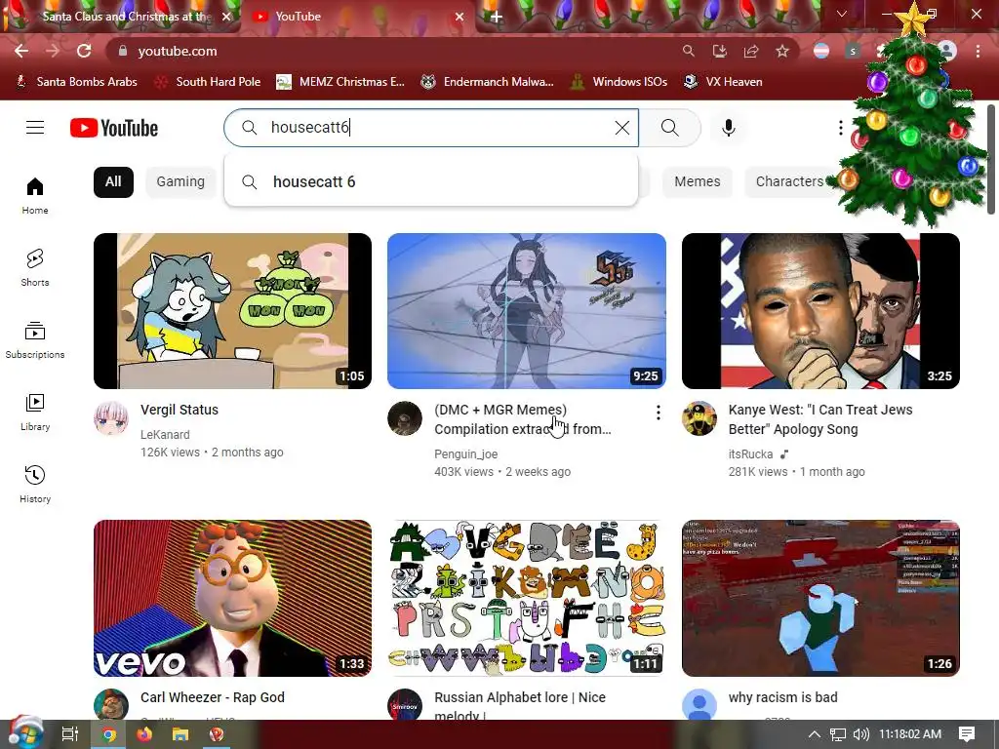Image resolution: width=999 pixels, height=749 pixels.
Task: Open the Santa Bombs Arabs bookmark
Action: point(77,82)
